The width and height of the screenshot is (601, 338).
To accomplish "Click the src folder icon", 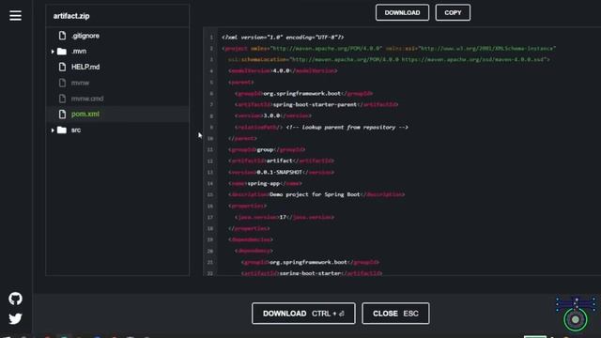I will point(62,130).
